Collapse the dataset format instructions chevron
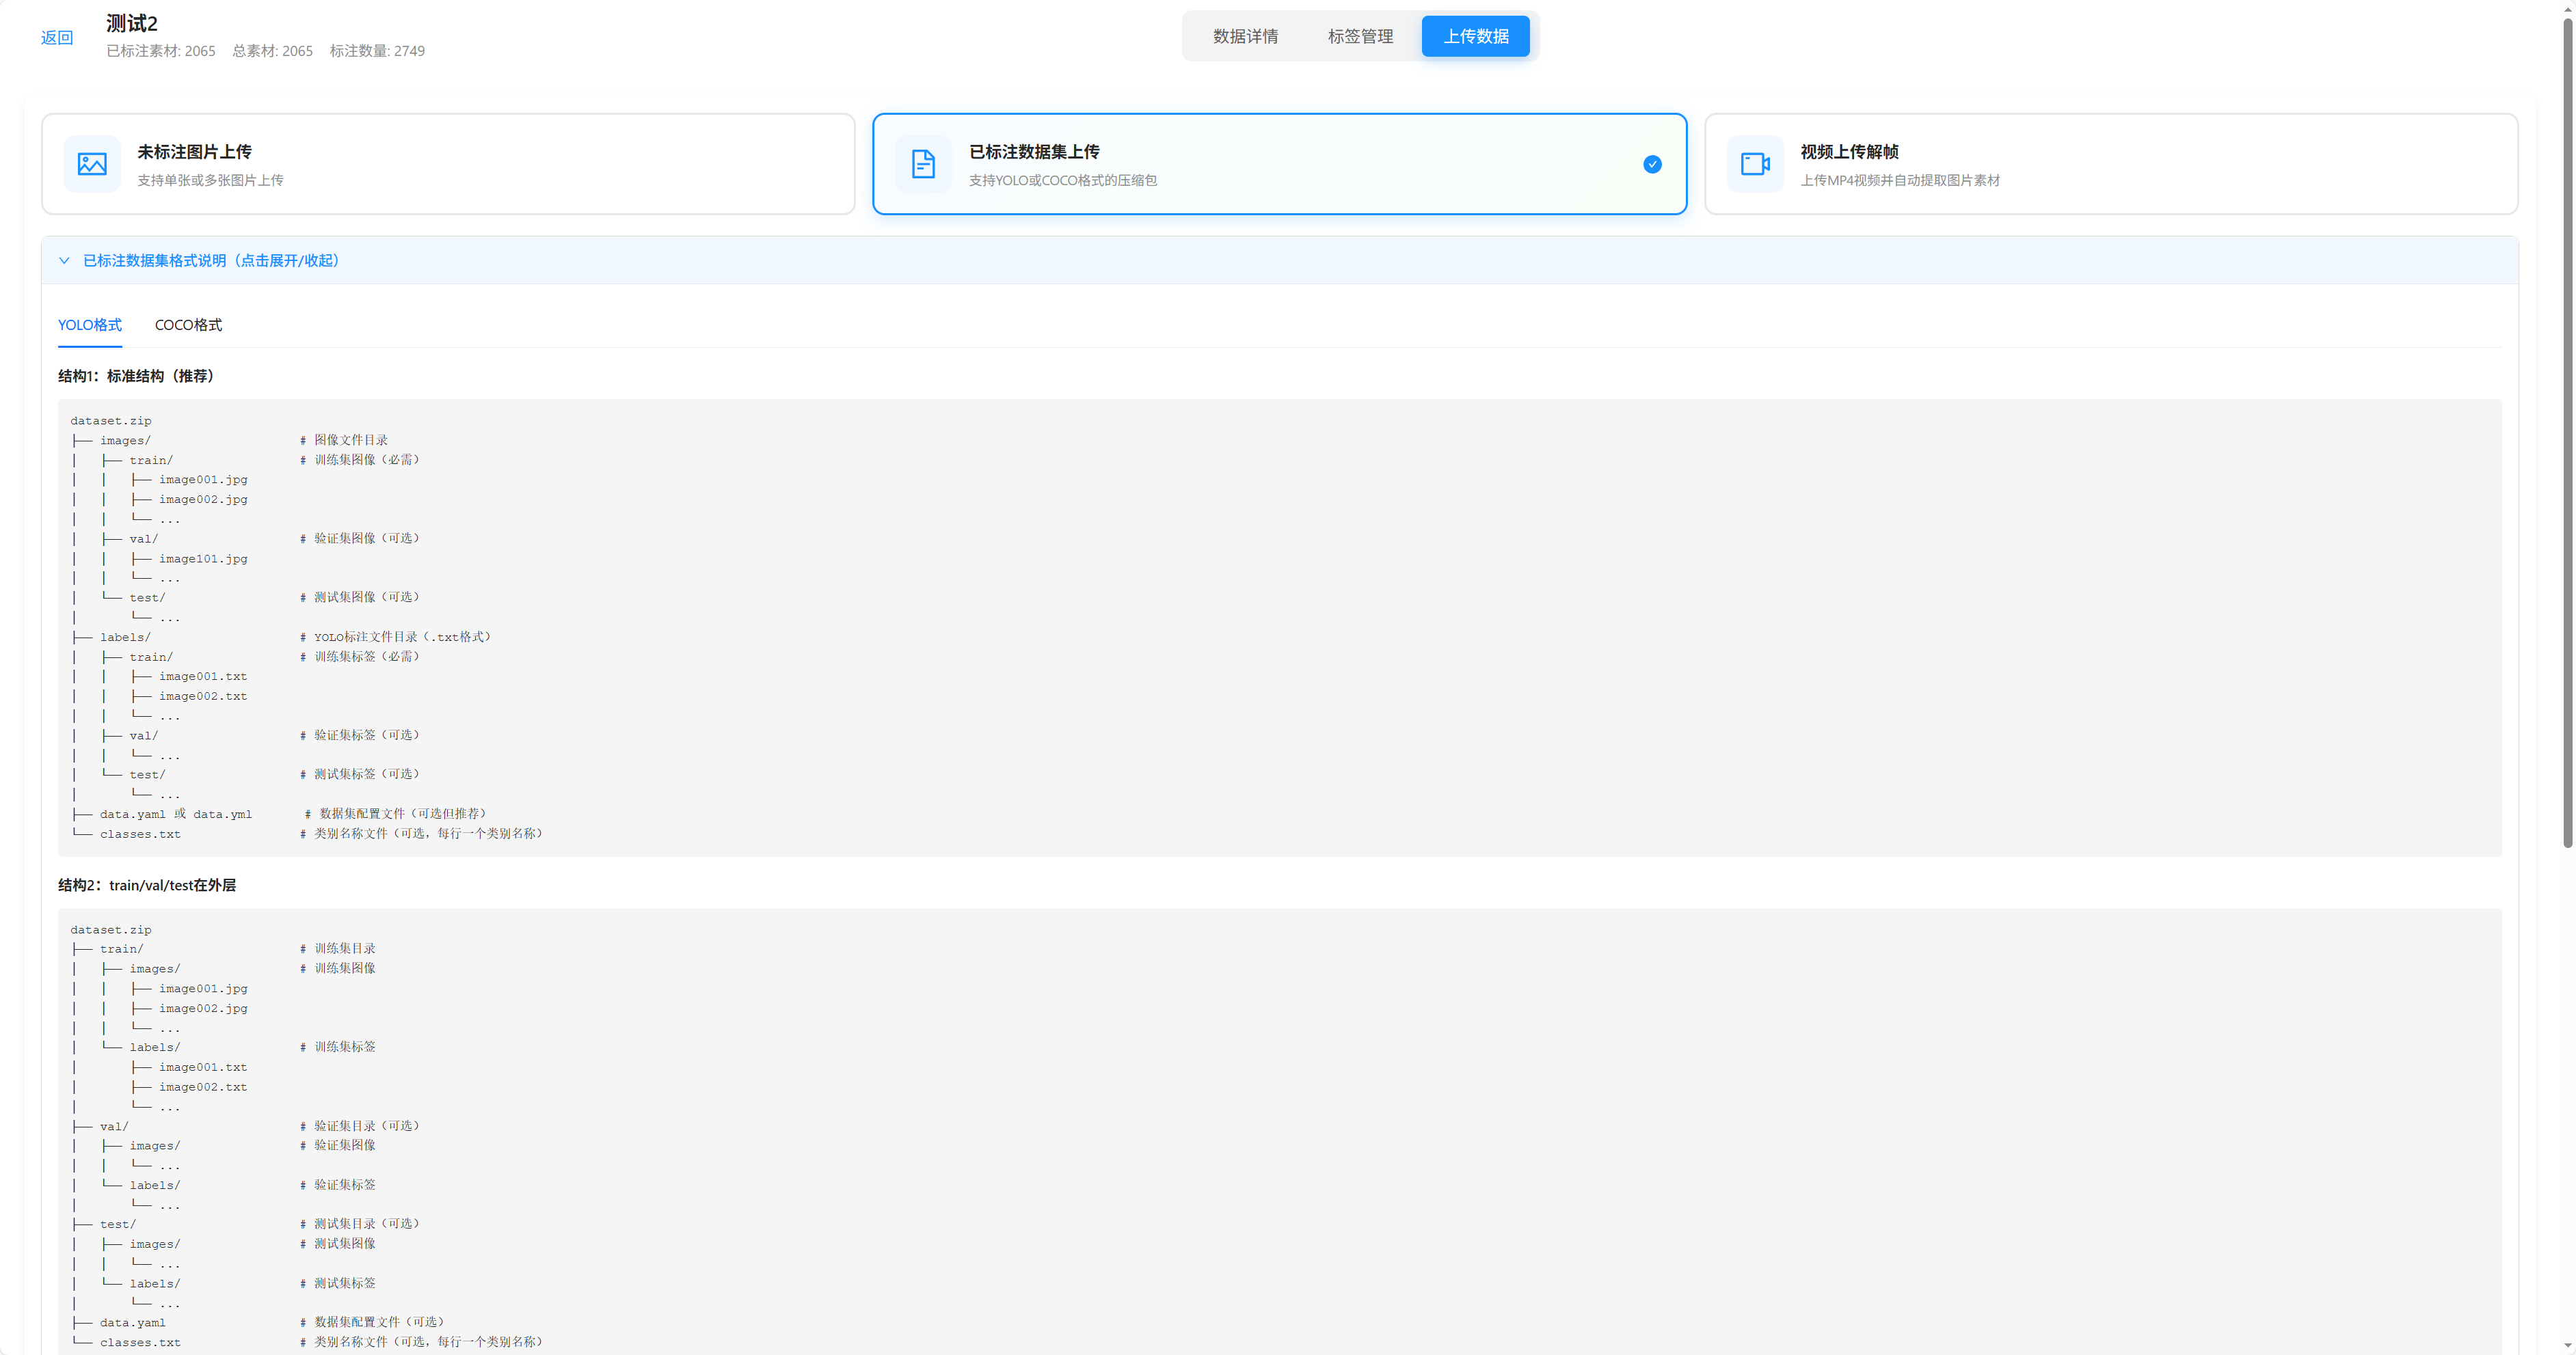This screenshot has width=2576, height=1355. pos(64,261)
